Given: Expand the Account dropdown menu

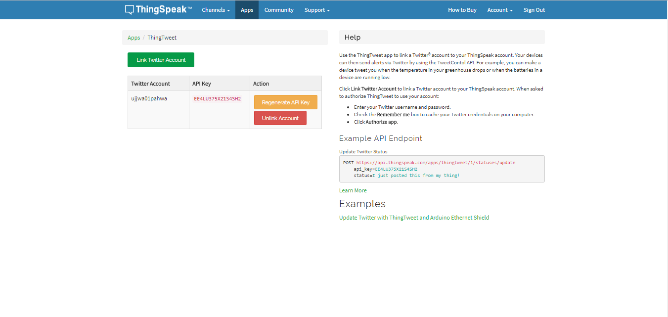Looking at the screenshot, I should 500,10.
